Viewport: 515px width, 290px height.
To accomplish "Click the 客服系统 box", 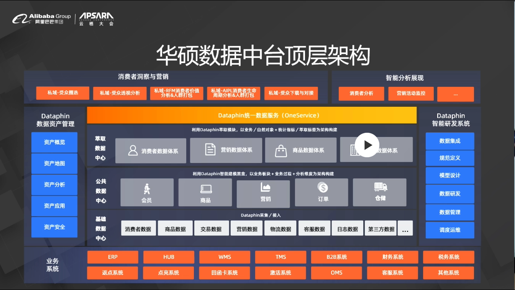I will (392, 273).
